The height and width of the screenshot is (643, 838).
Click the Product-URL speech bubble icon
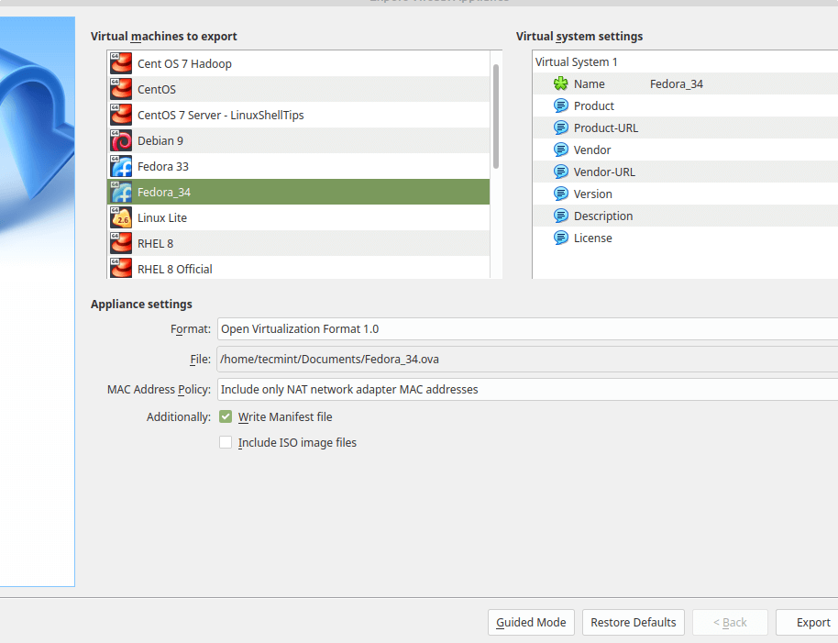click(560, 127)
